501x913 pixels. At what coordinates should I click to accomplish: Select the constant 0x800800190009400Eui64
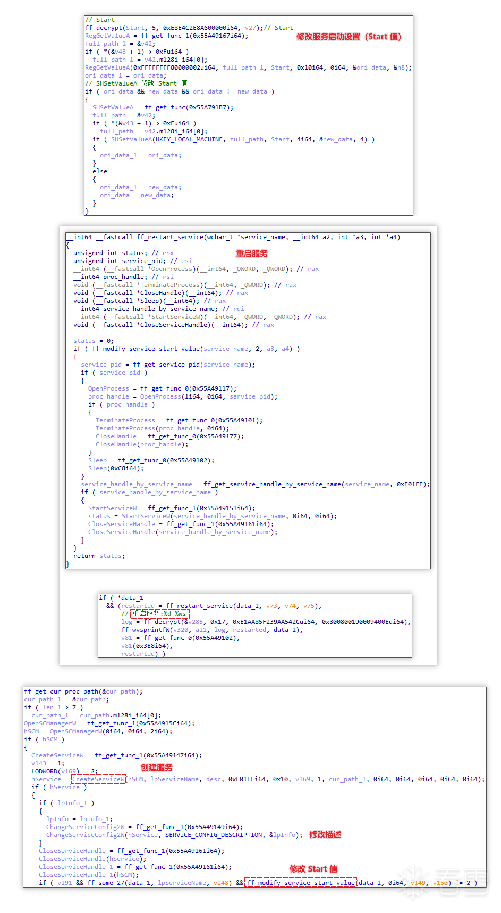364,622
